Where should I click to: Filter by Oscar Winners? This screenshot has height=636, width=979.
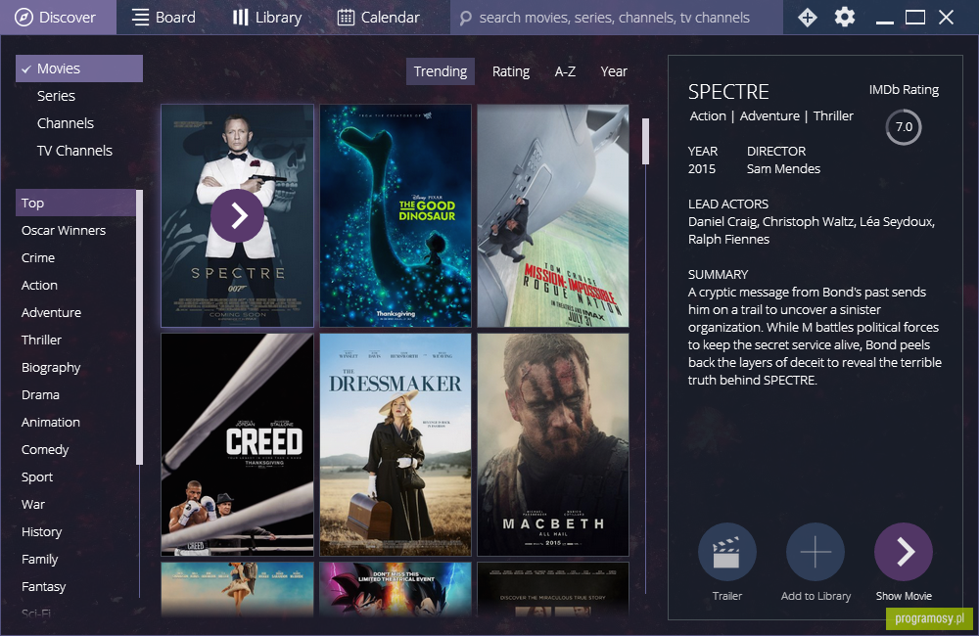click(x=64, y=230)
